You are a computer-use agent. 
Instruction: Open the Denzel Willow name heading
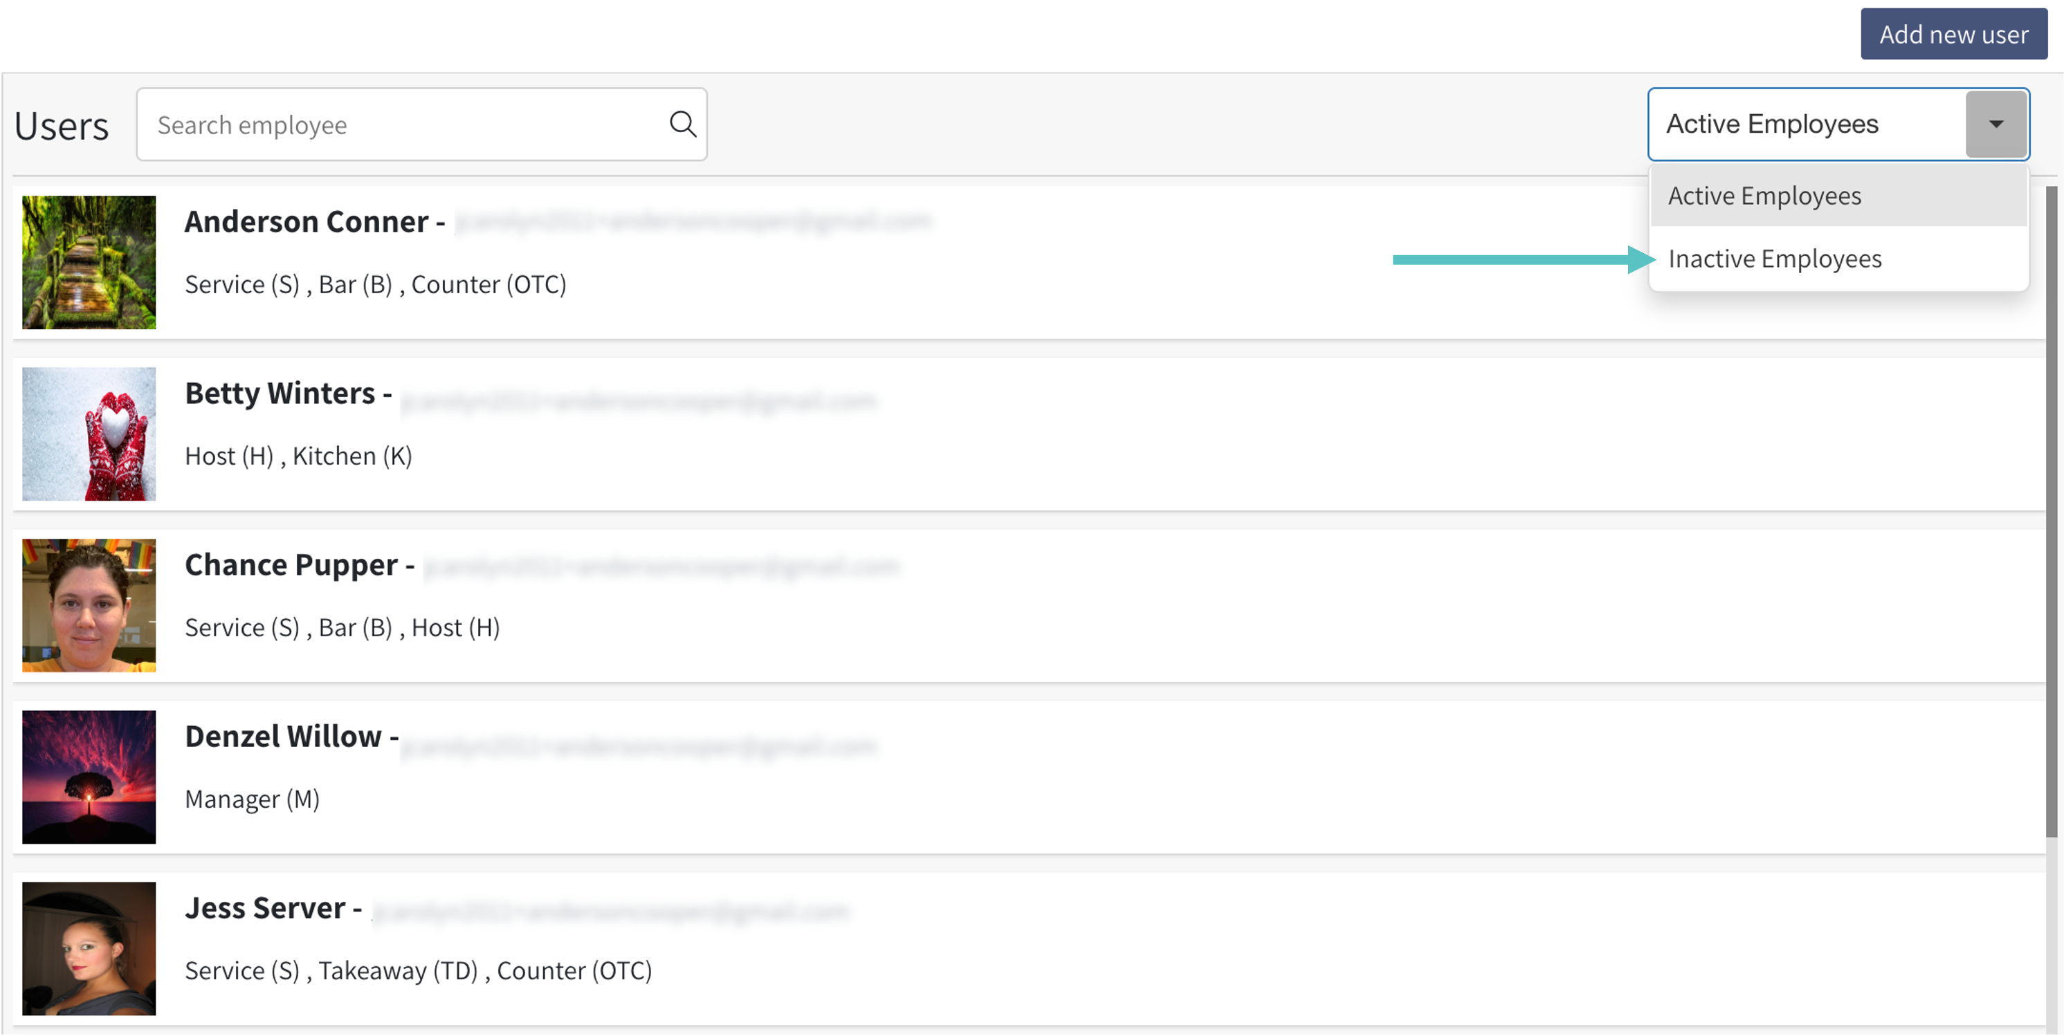pos(283,736)
